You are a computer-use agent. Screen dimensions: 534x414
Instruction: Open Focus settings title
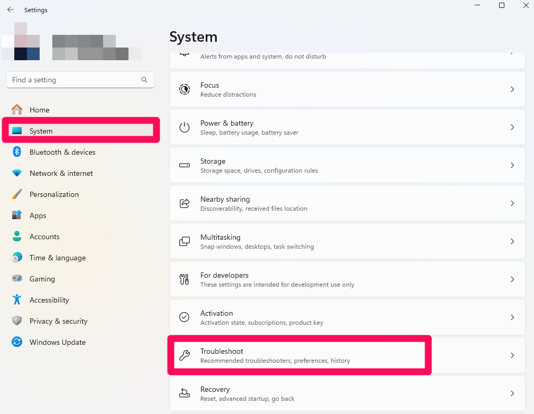[x=209, y=85]
